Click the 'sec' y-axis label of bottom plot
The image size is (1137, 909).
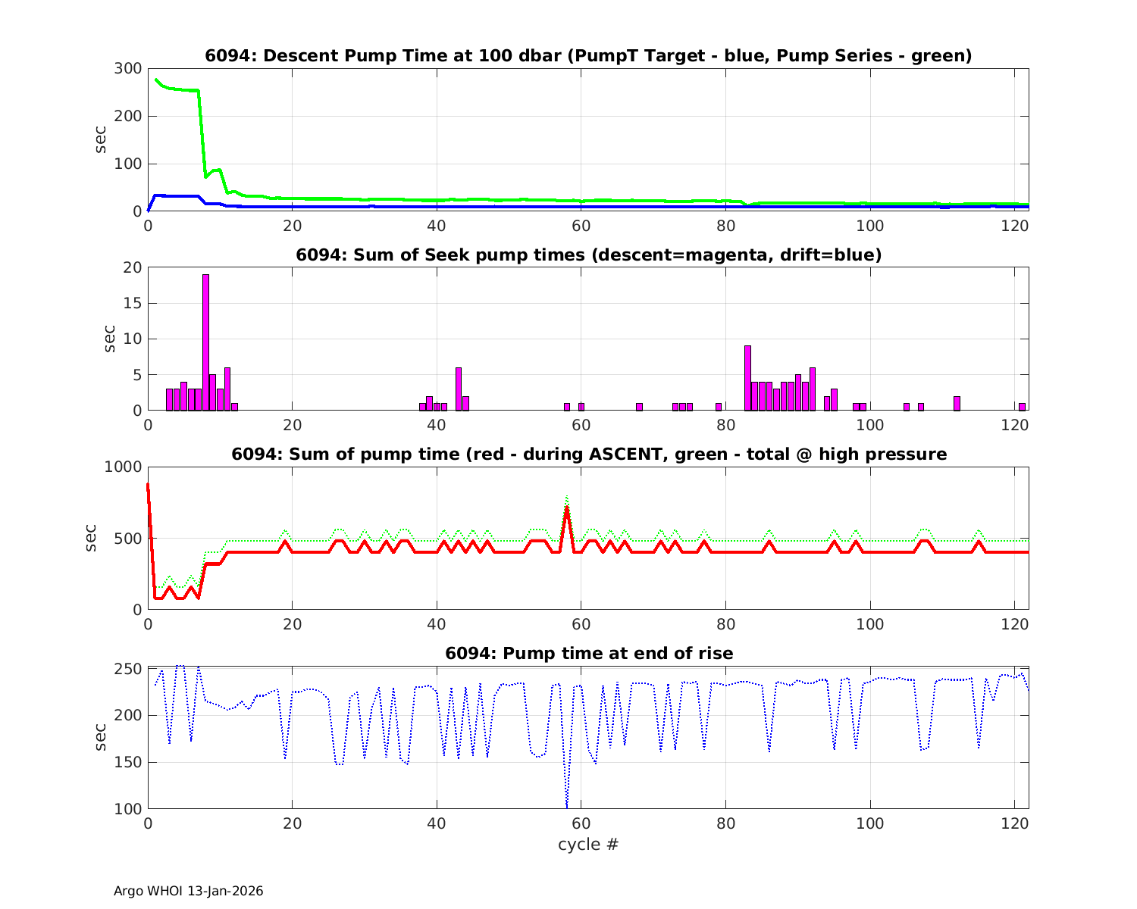pos(101,737)
